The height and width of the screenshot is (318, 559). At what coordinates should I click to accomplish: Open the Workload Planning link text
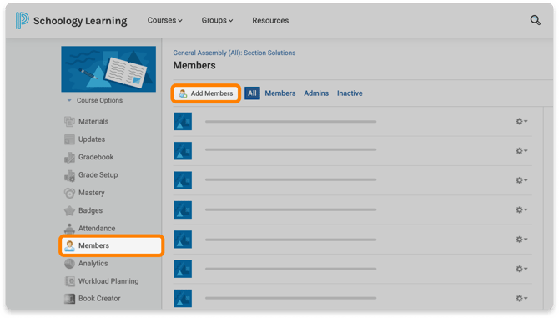click(108, 281)
